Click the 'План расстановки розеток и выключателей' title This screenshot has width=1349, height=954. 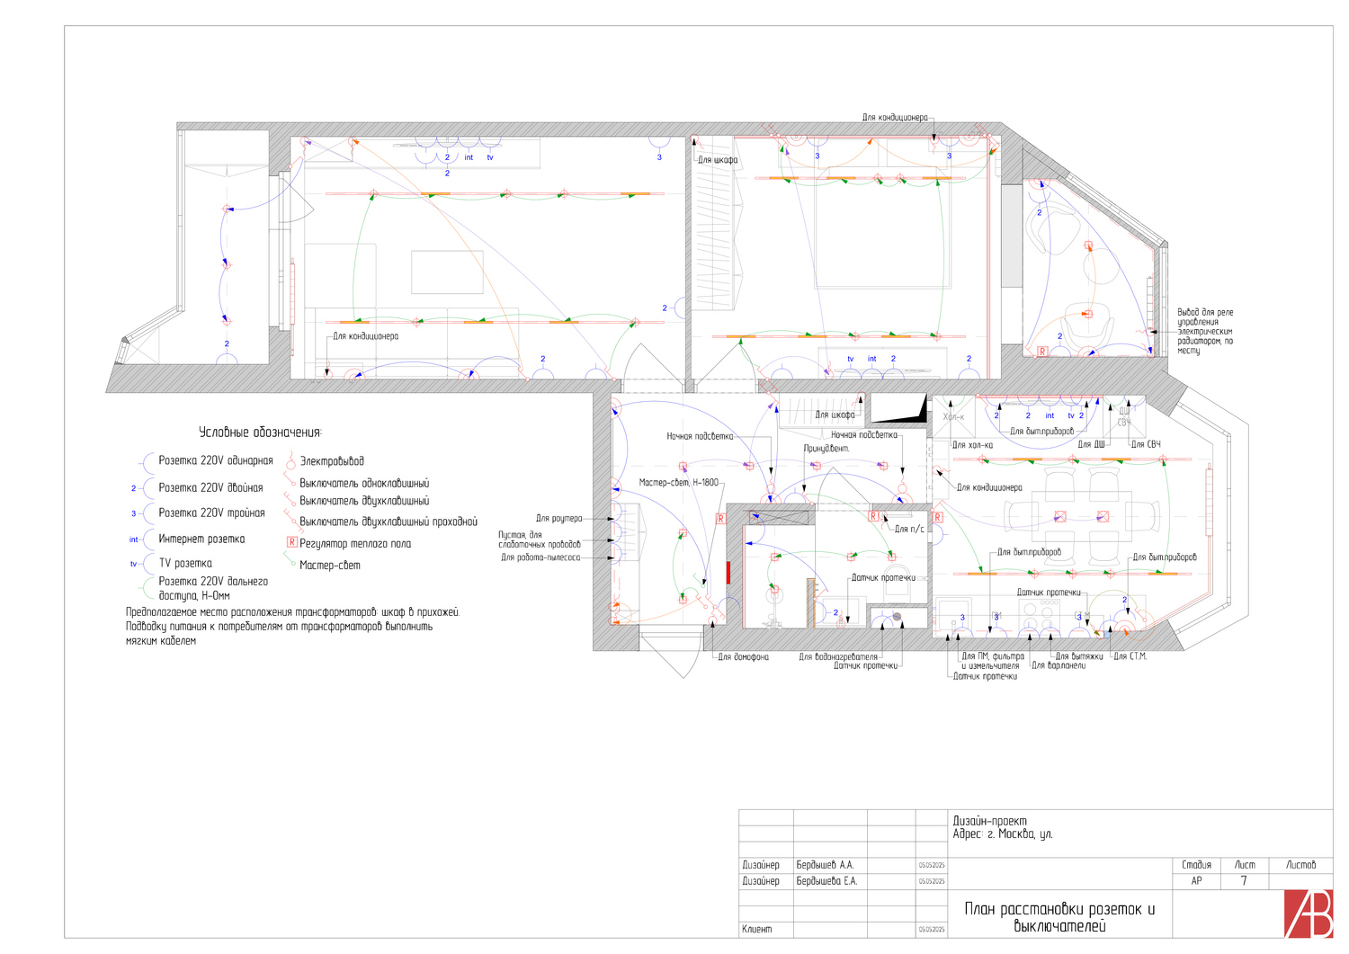click(x=1059, y=917)
